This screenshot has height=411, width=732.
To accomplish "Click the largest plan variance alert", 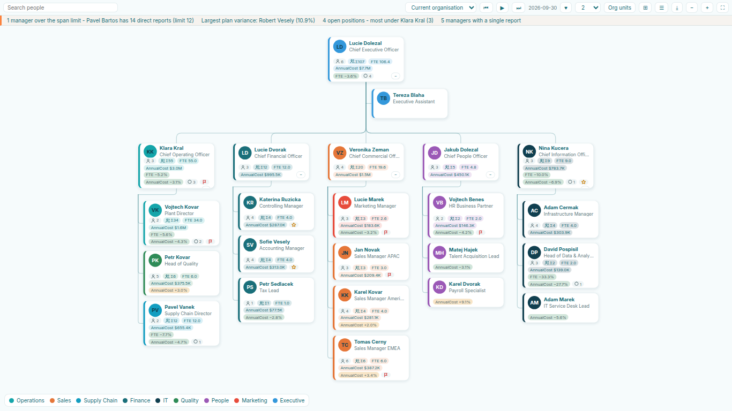I will [x=258, y=20].
